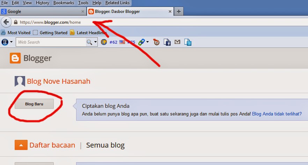308x165 pixels.
Task: Collapse the Daftar bacaan orange arrow button
Action: click(x=21, y=145)
